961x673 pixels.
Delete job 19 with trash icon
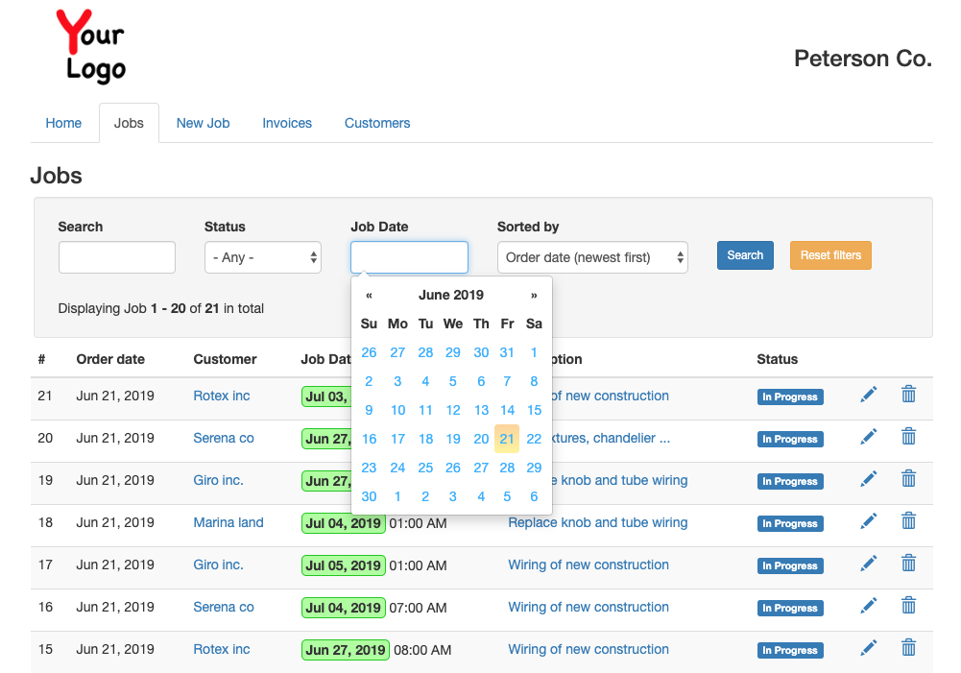(908, 479)
